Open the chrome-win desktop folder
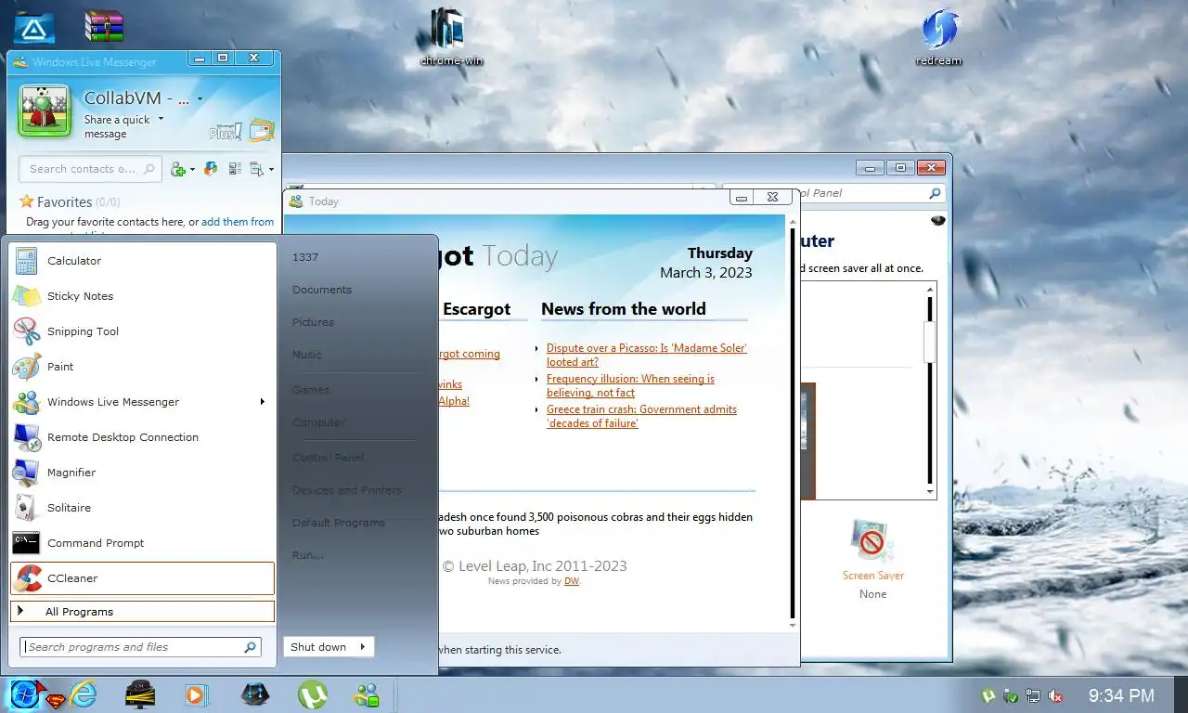The width and height of the screenshot is (1188, 713). coord(451,37)
